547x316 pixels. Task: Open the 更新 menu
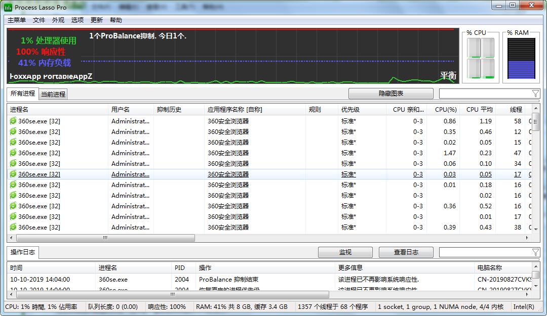[x=97, y=20]
